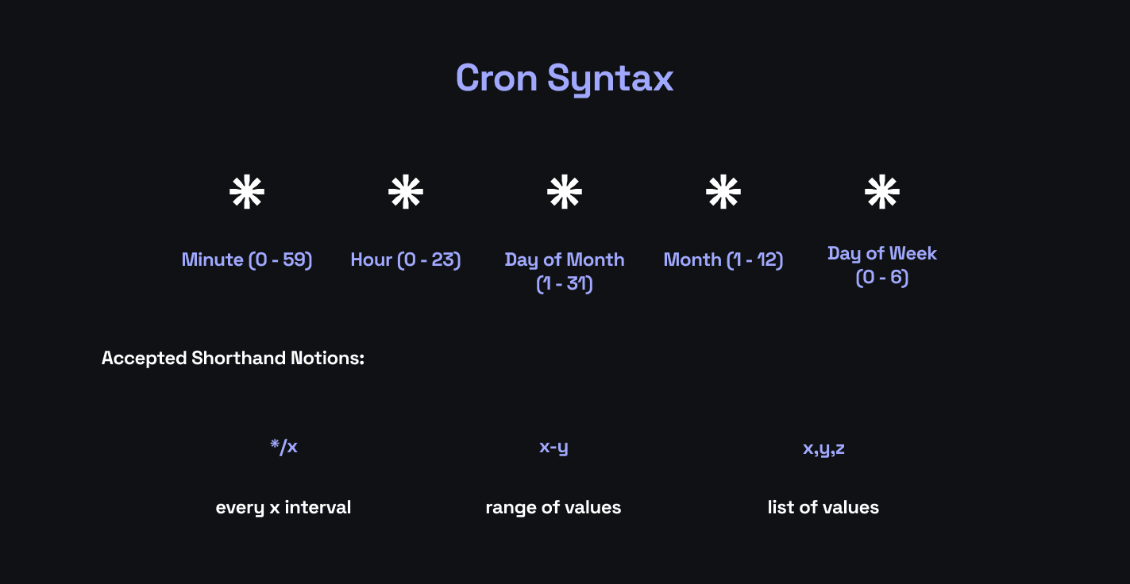Viewport: 1130px width, 584px height.
Task: Click the list of values description
Action: (823, 507)
